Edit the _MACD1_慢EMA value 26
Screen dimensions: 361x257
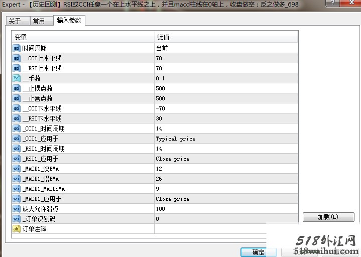click(x=226, y=179)
